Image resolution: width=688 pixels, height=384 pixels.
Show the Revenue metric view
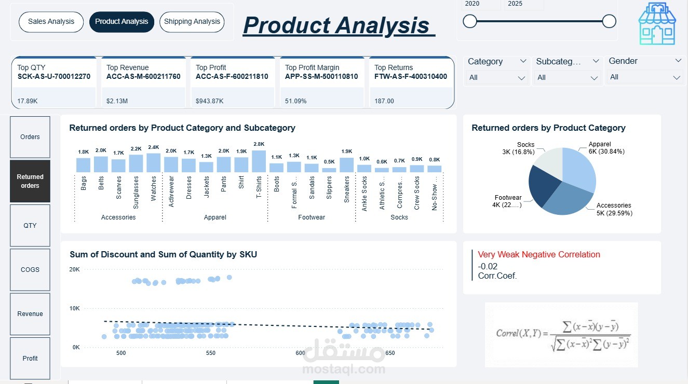[30, 313]
